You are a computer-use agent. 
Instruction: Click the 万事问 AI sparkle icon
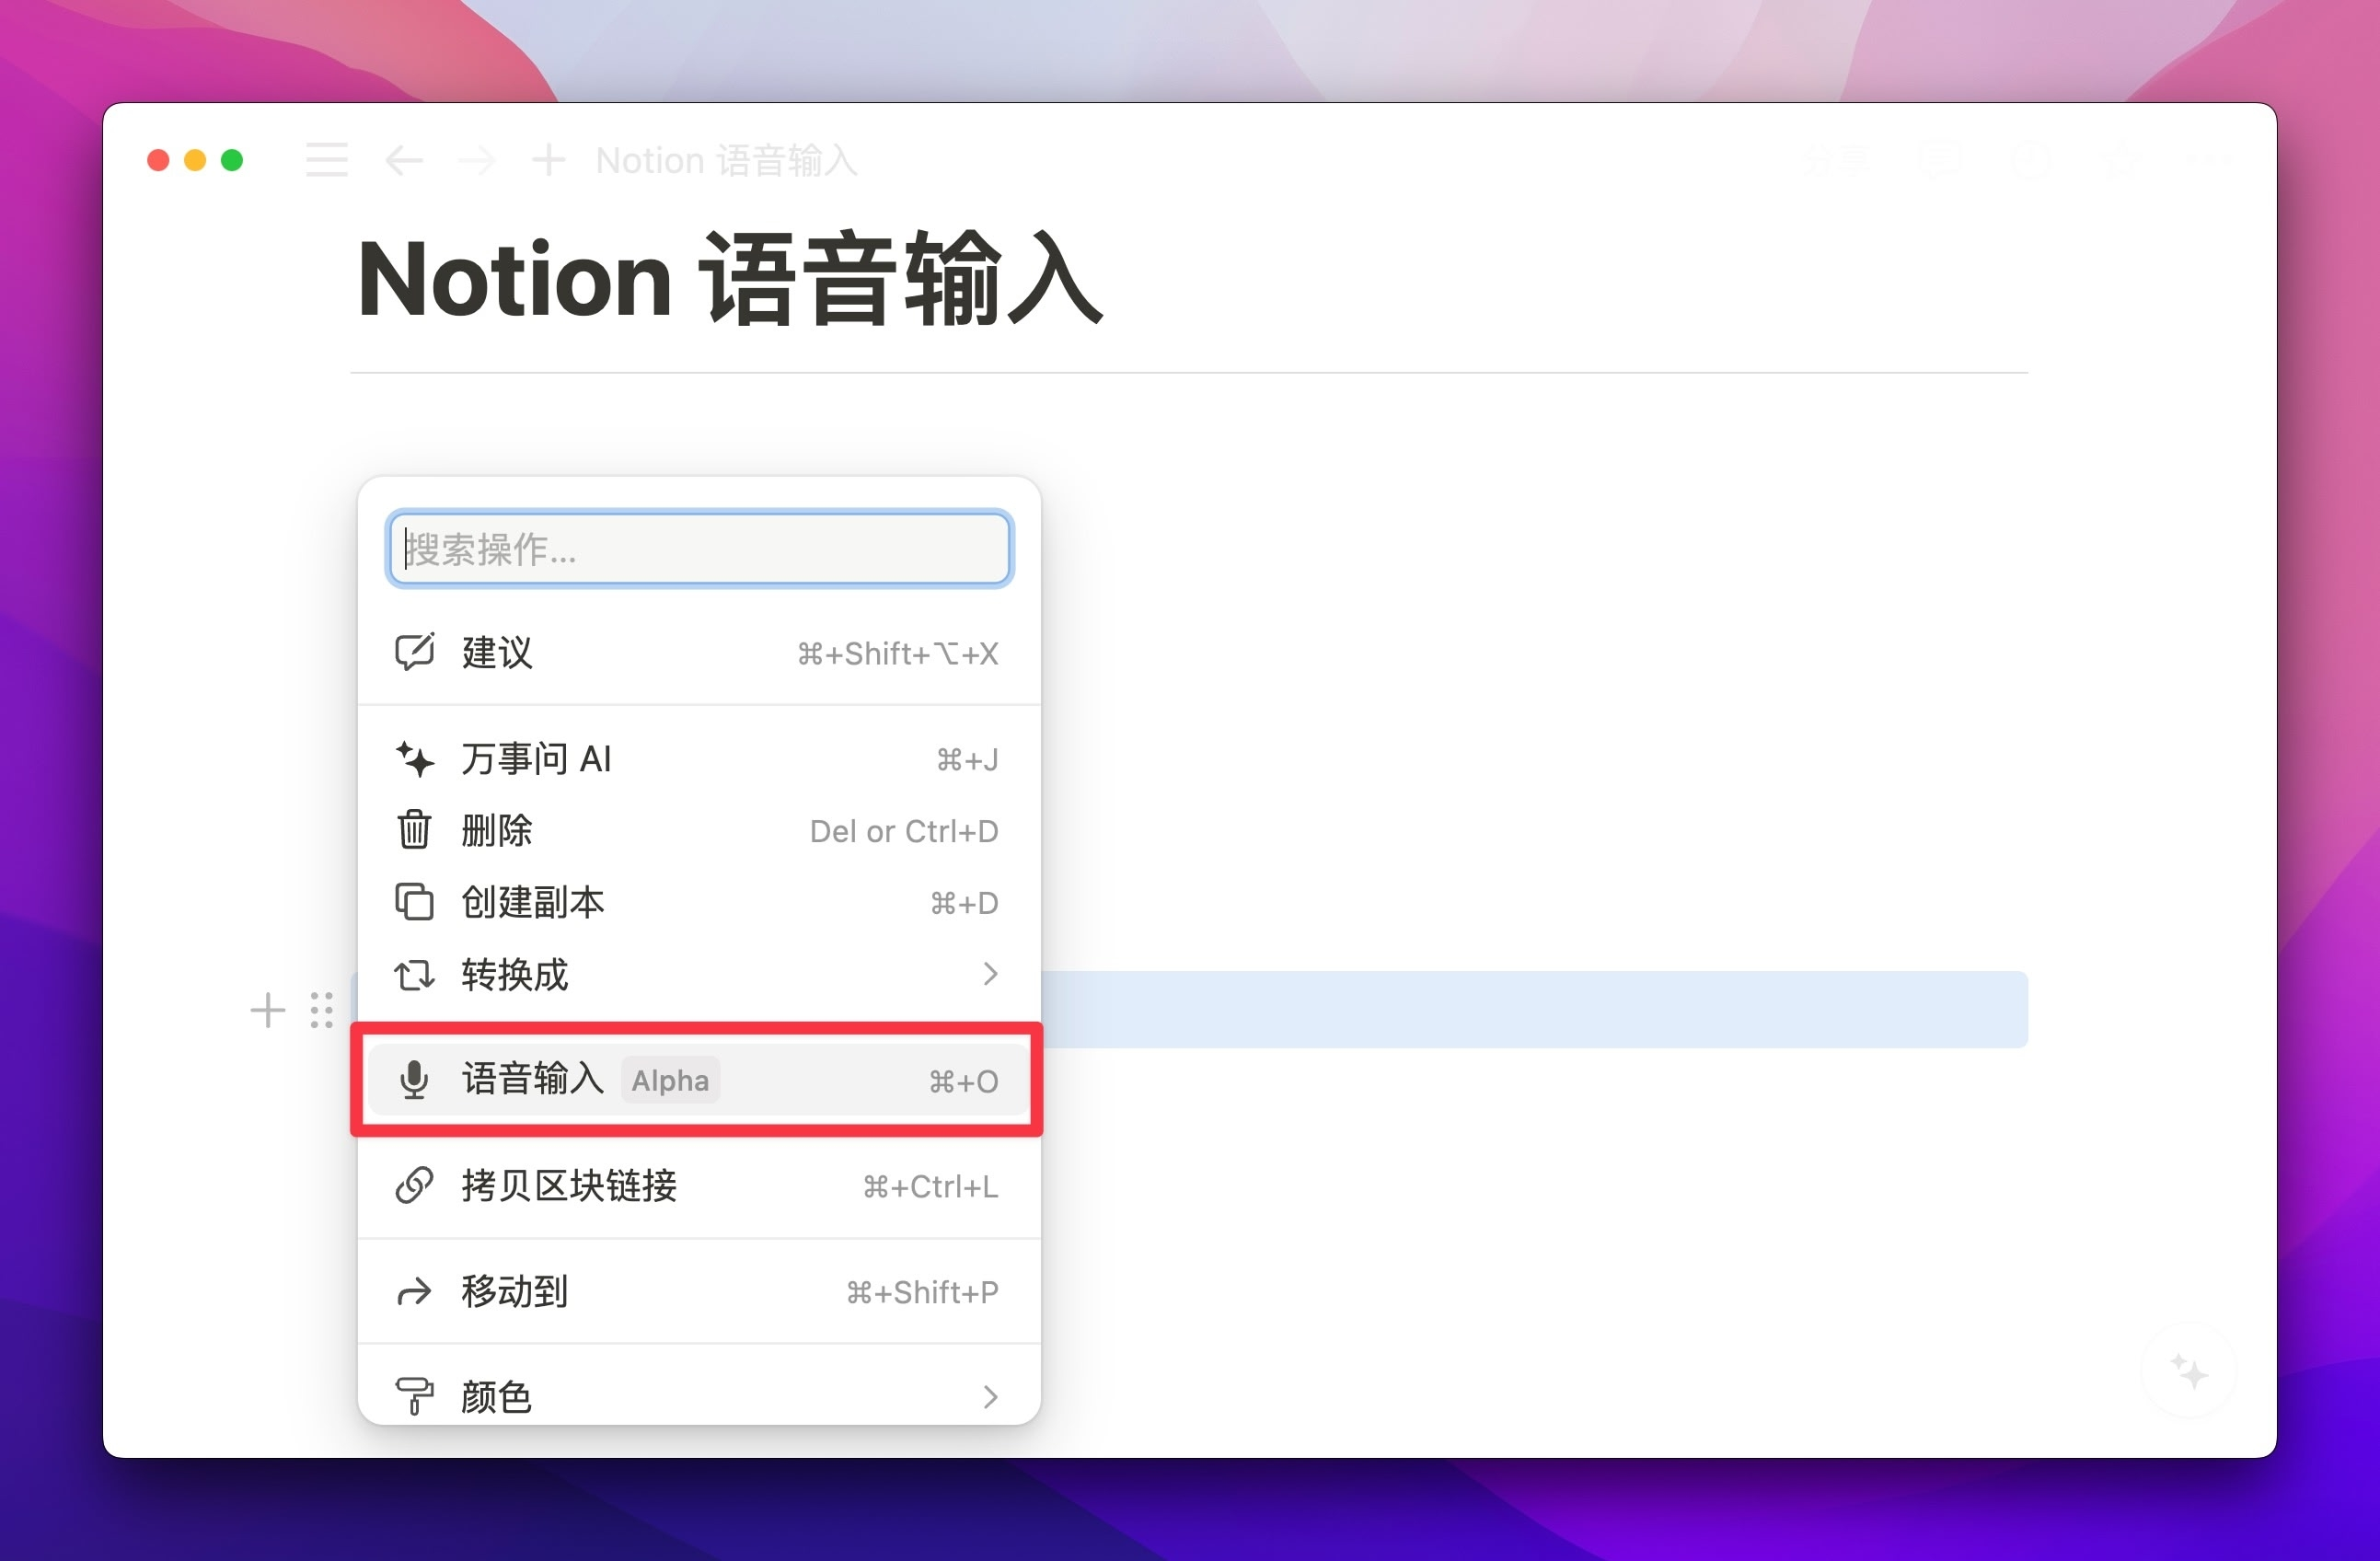point(414,758)
